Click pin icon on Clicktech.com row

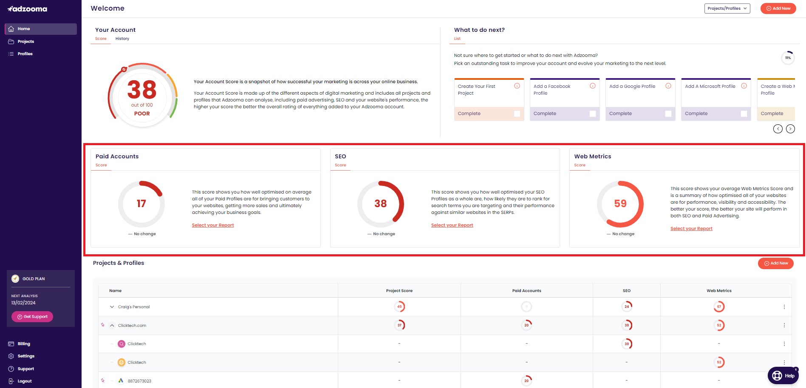pos(103,325)
